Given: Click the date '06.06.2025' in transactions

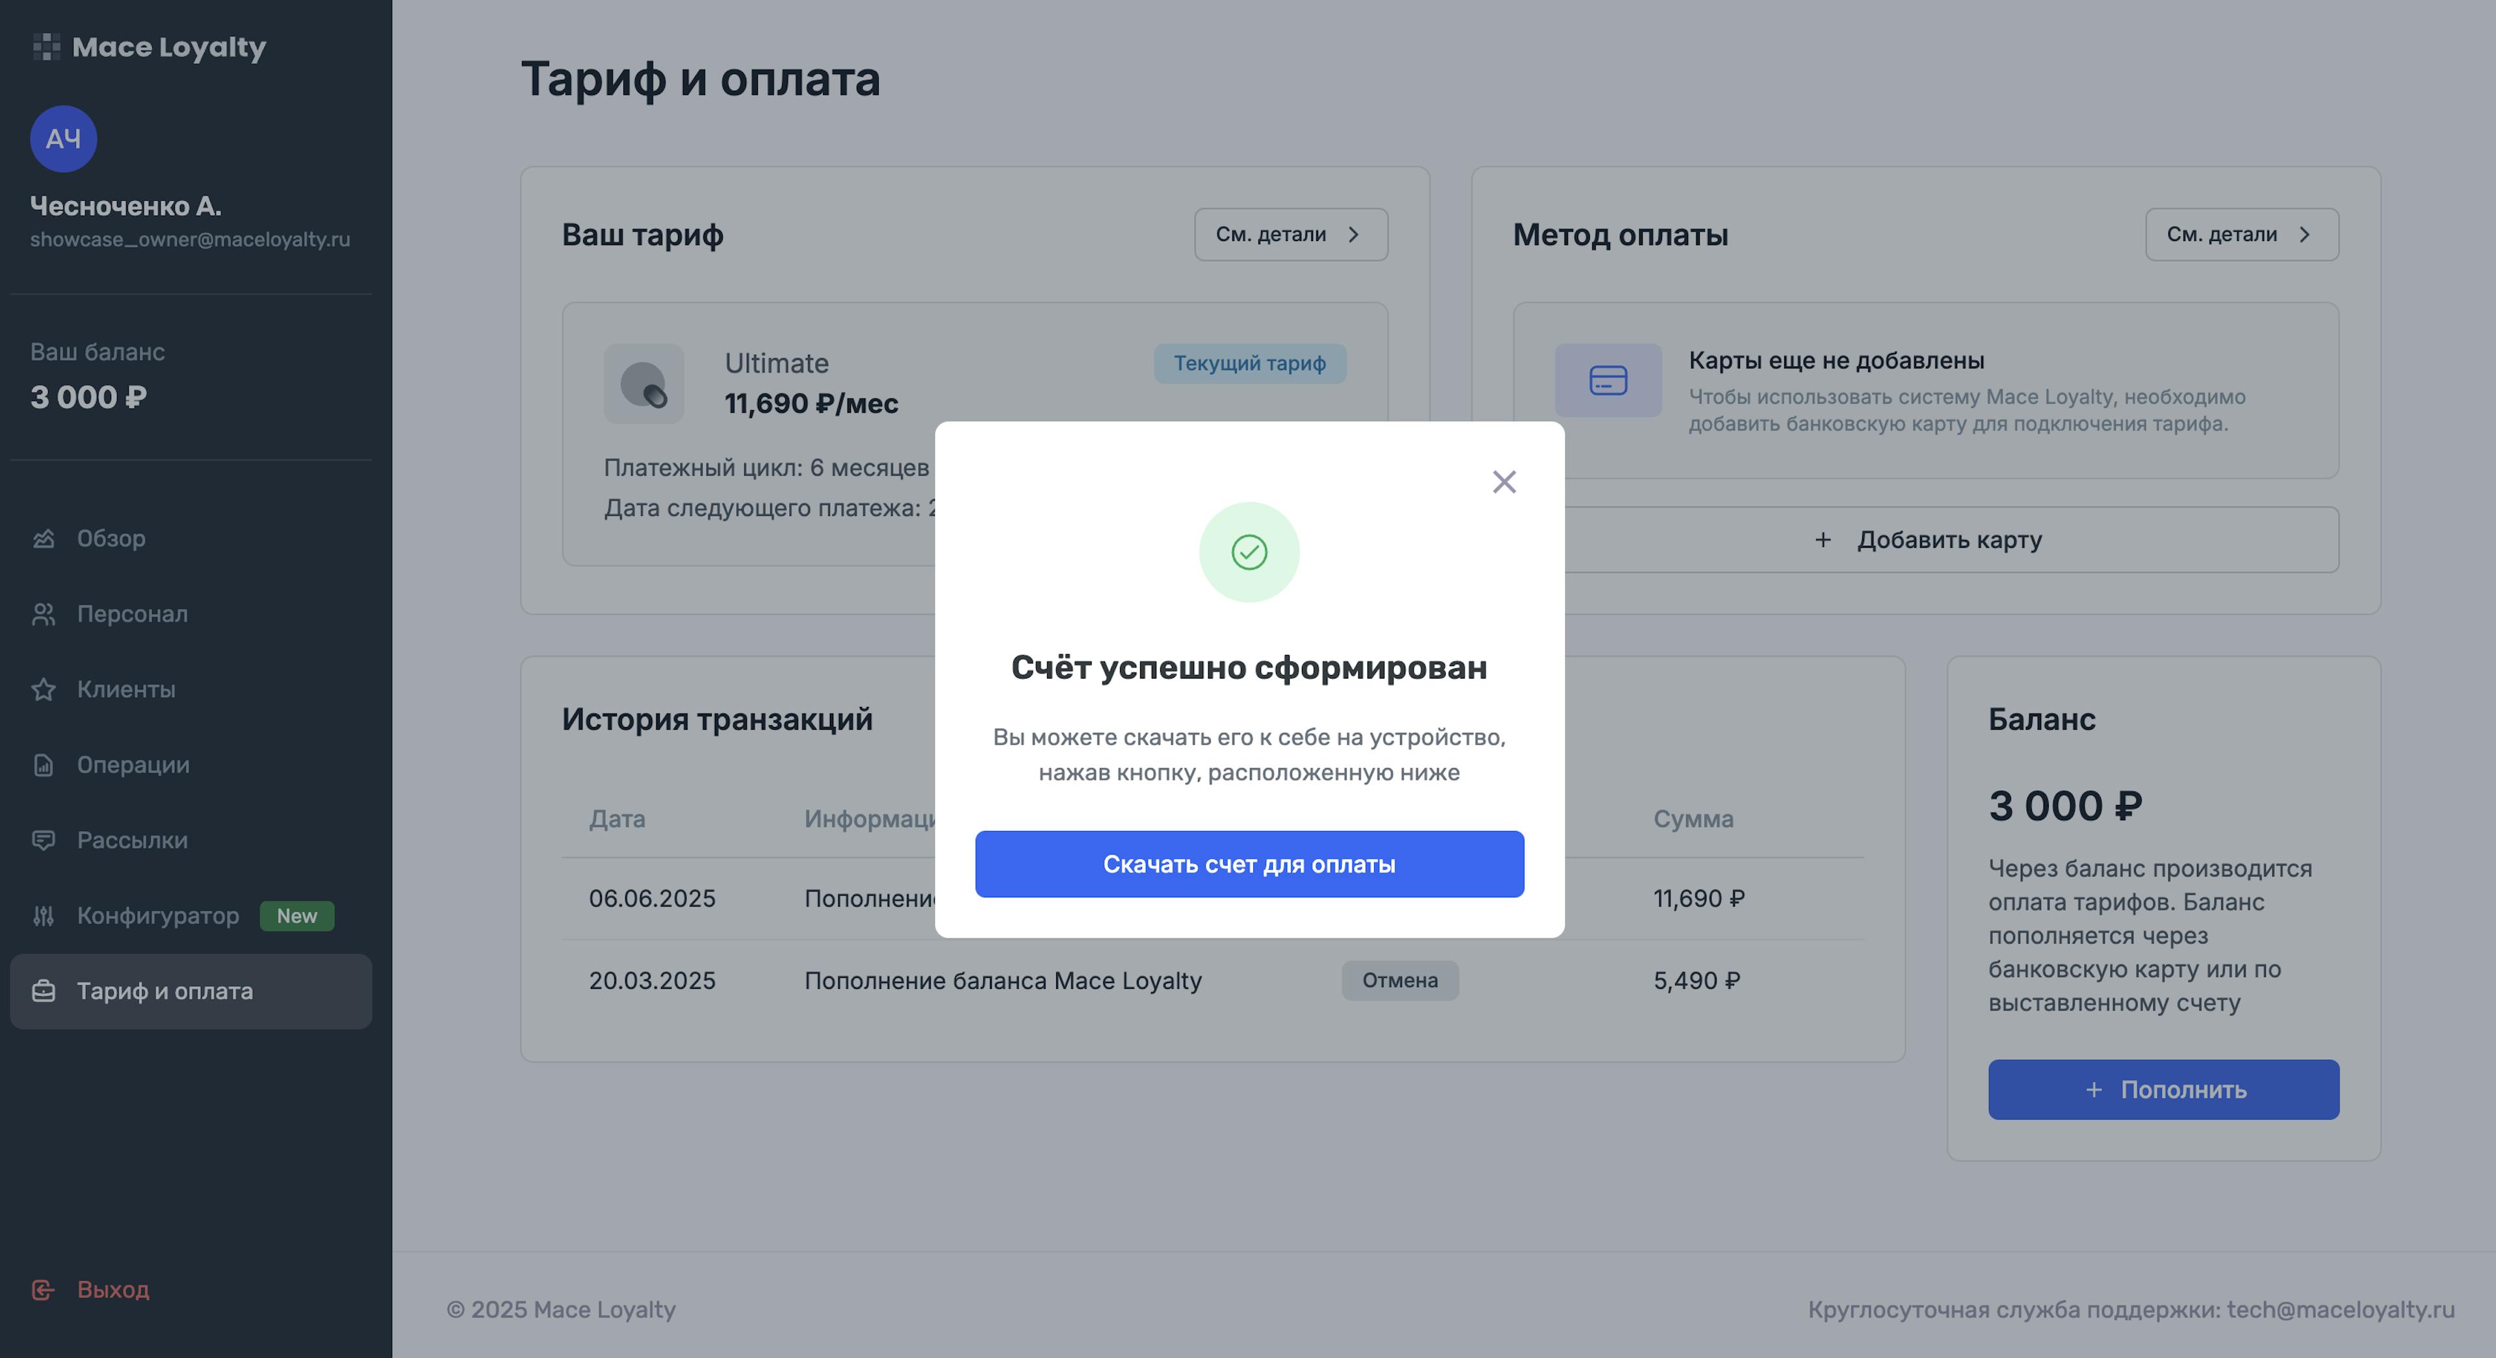Looking at the screenshot, I should (652, 899).
